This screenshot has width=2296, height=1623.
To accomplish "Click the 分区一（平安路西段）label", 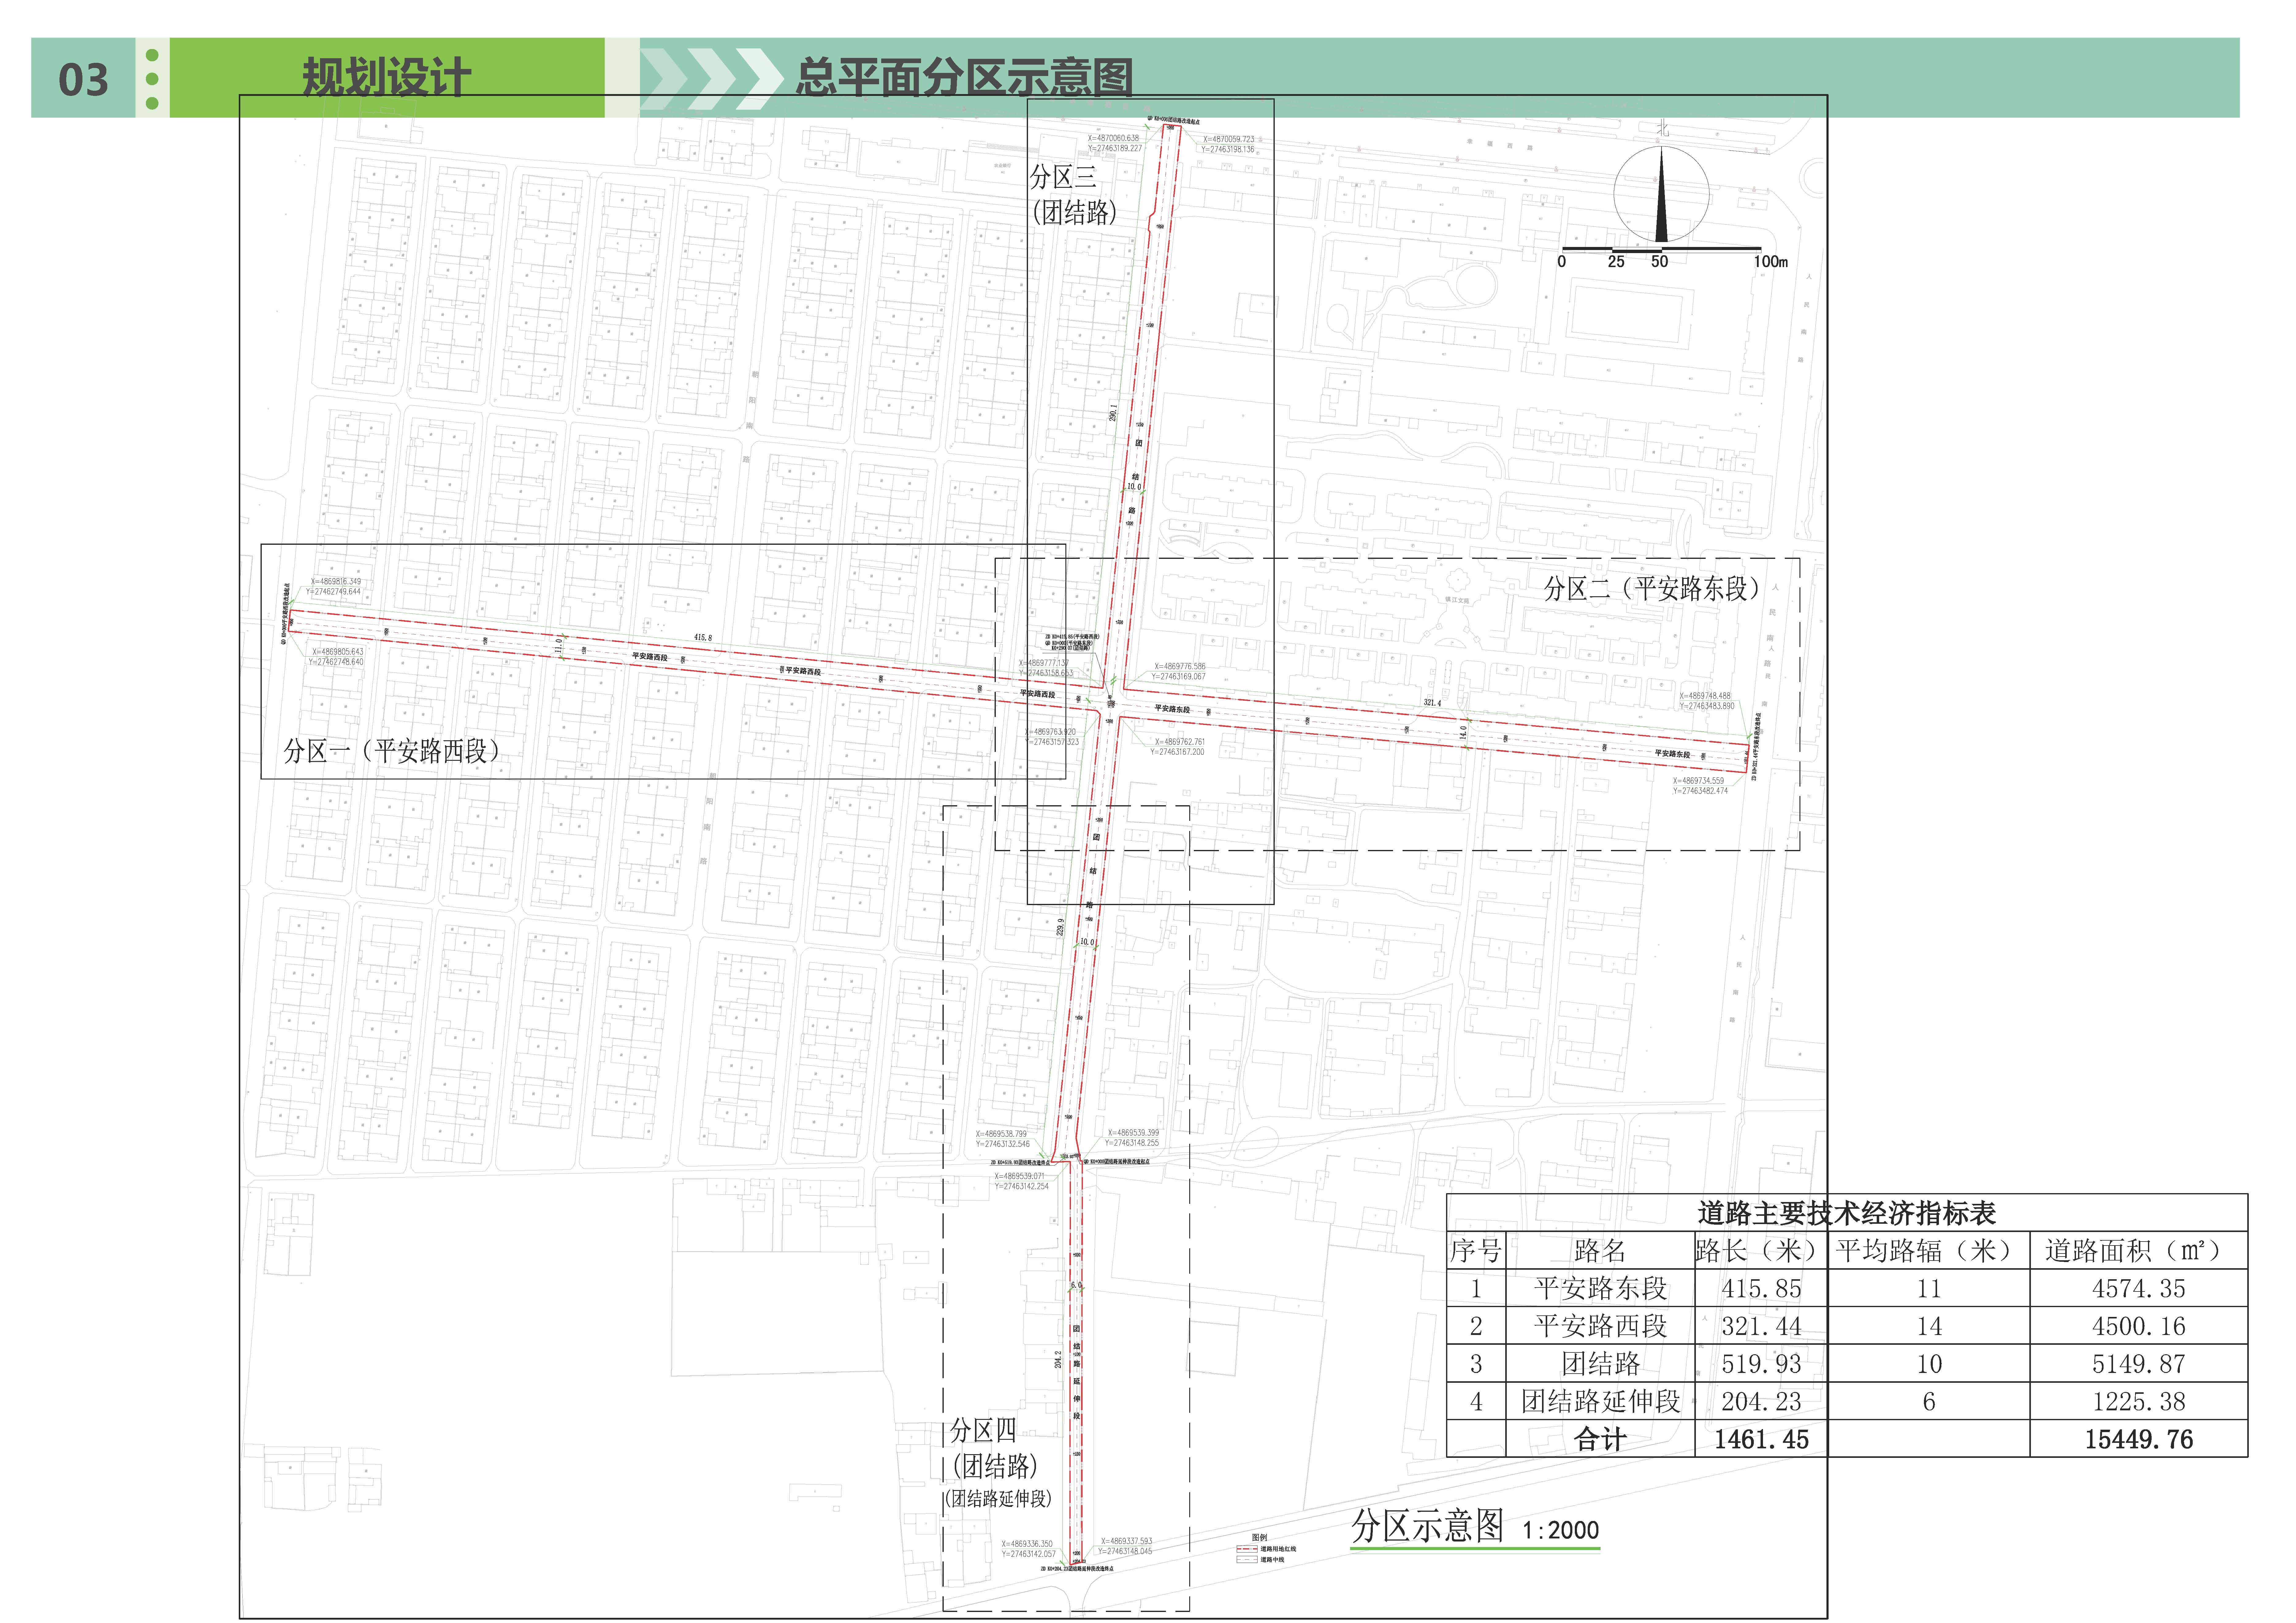I will tap(391, 751).
